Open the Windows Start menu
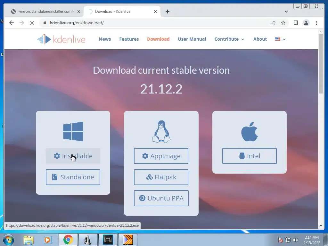 tap(8, 240)
